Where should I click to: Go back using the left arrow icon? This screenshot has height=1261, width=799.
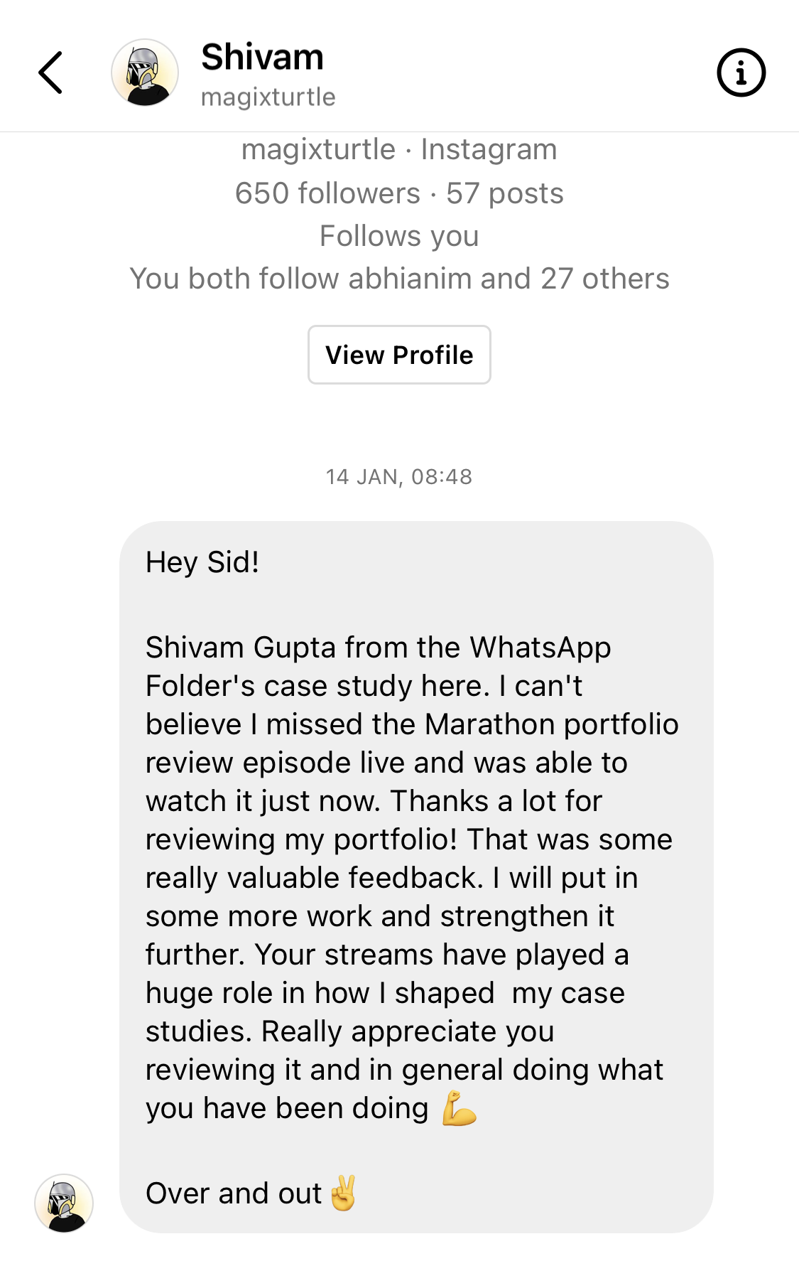point(50,73)
